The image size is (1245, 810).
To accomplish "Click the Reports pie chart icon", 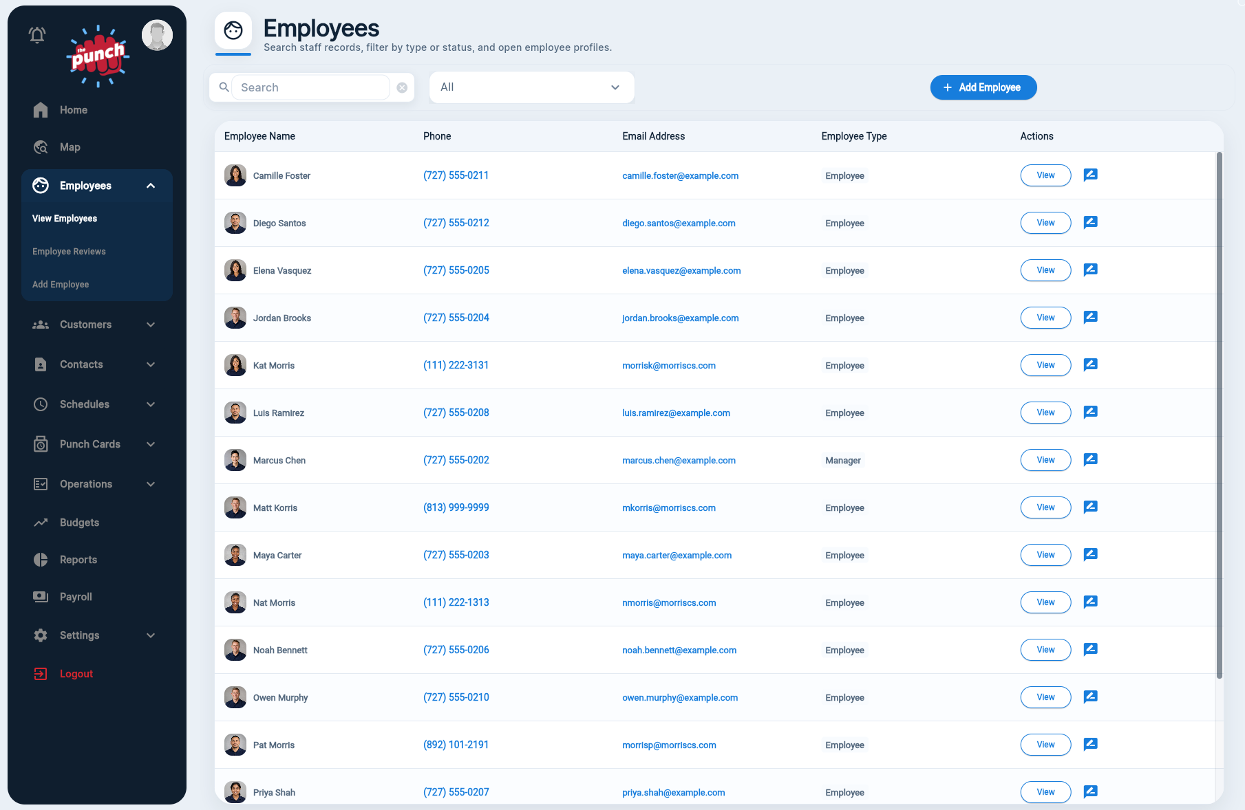I will [41, 560].
